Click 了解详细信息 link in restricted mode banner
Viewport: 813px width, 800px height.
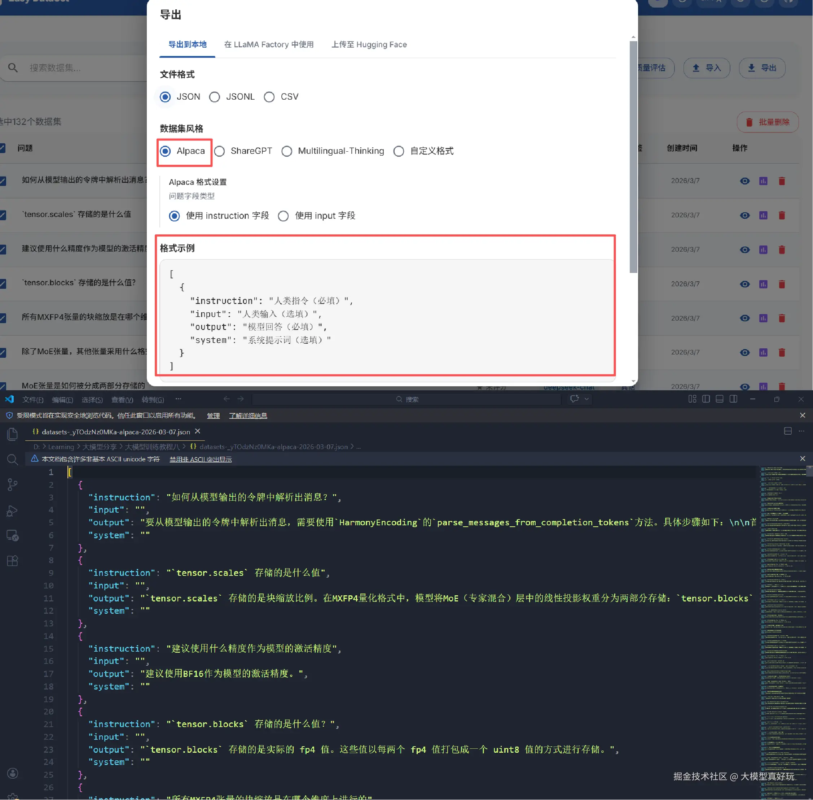[x=248, y=416]
